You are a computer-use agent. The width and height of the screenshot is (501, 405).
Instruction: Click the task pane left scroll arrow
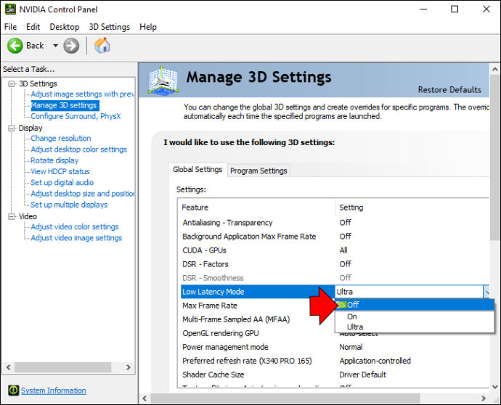(x=8, y=367)
